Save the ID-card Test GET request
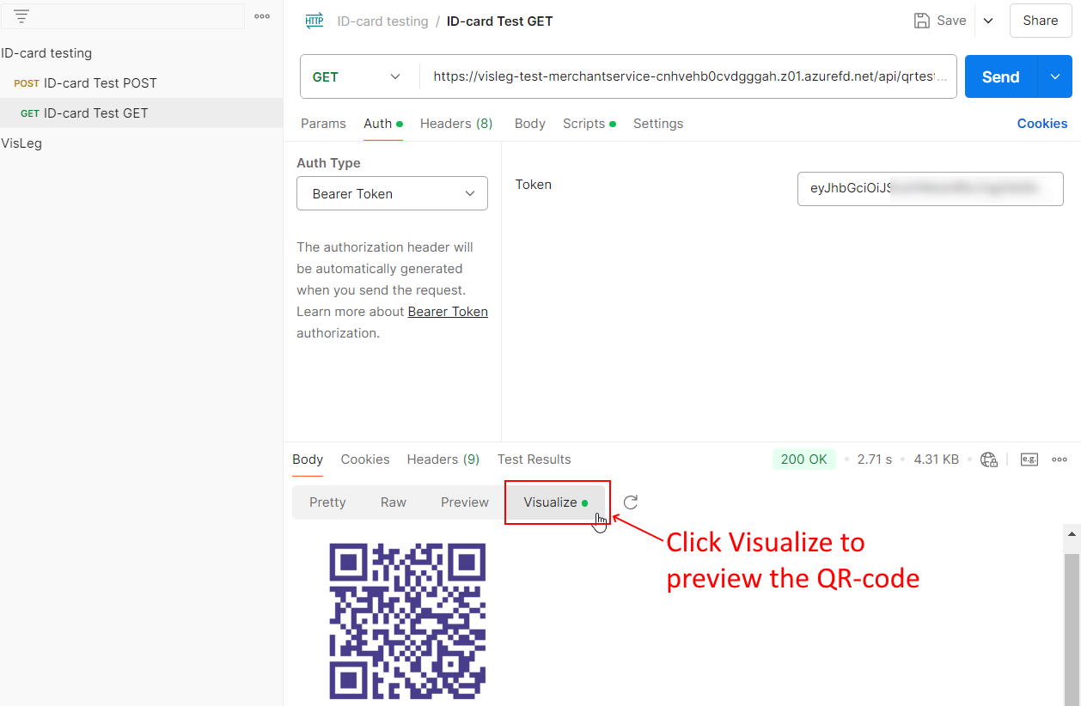This screenshot has height=706, width=1081. pyautogui.click(x=940, y=21)
